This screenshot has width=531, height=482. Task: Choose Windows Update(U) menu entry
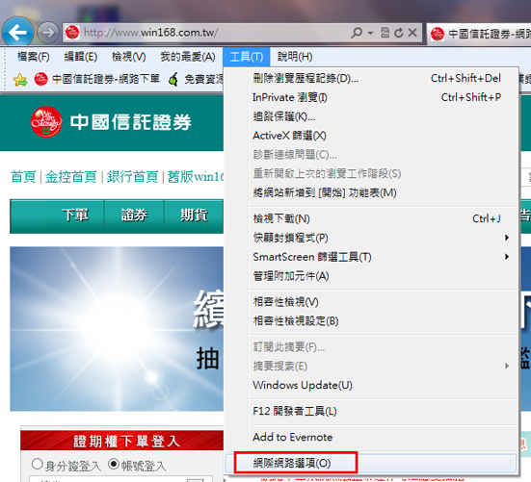tap(371, 385)
